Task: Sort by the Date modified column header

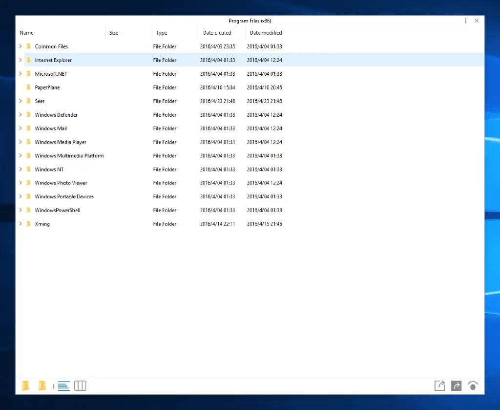Action: point(266,33)
